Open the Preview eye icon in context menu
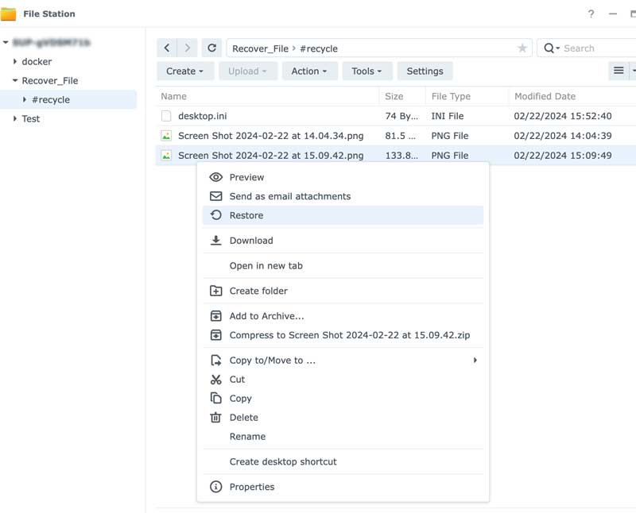636x513 pixels. coord(215,177)
